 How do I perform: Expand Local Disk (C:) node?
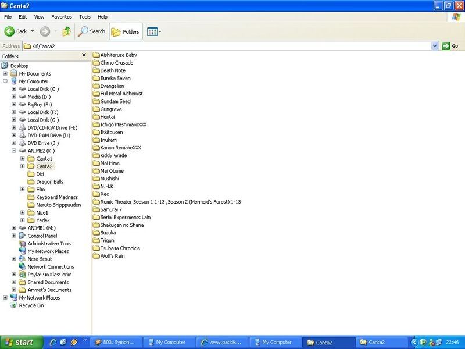pyautogui.click(x=13, y=89)
